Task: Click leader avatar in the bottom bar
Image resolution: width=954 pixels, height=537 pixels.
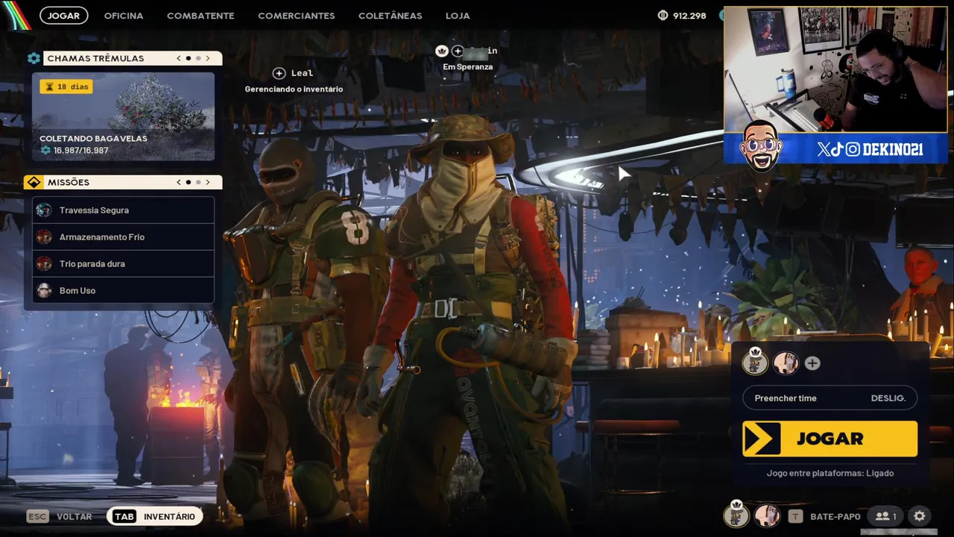Action: [x=736, y=515]
